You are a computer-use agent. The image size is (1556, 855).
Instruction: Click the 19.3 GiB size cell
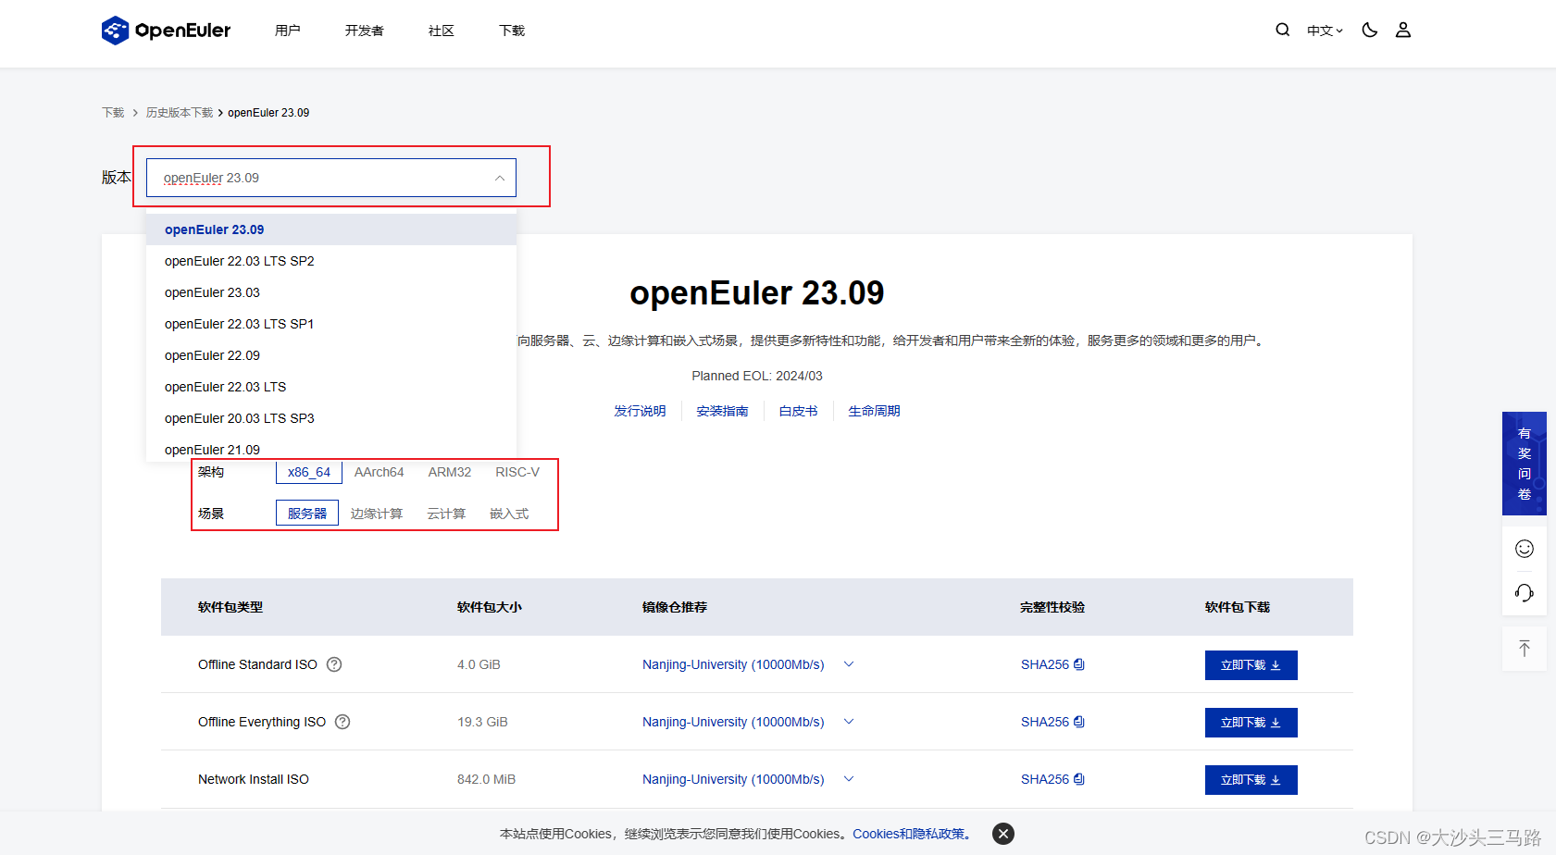482,722
